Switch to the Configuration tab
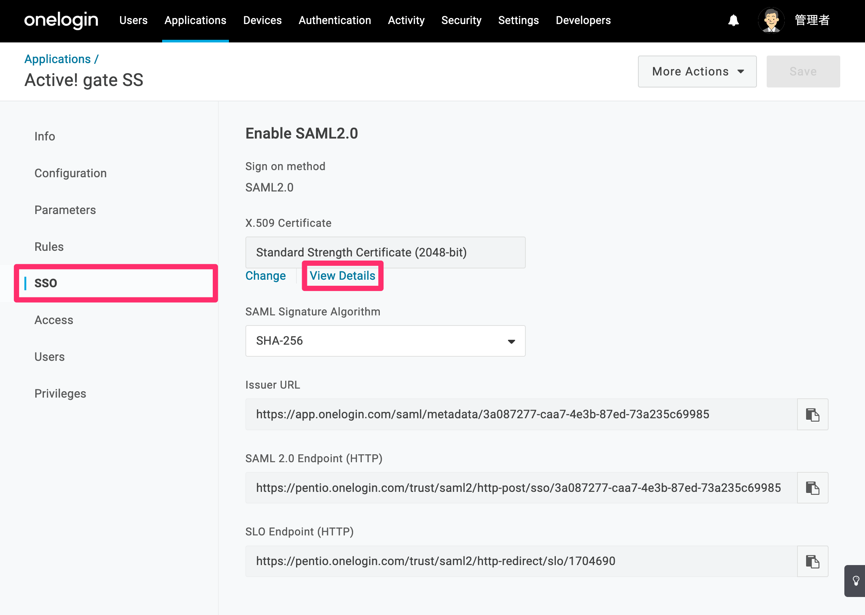Screen dimensions: 865x615 pyautogui.click(x=71, y=173)
